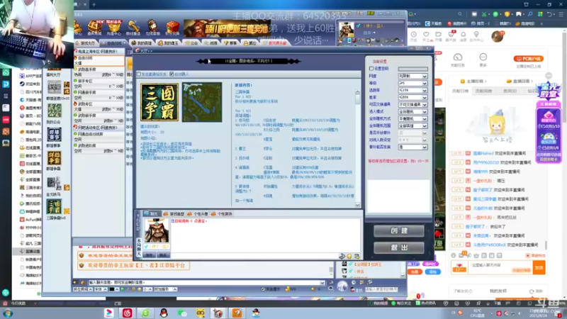Click the 创建 (Create) room button
Screen dimensions: 567x319
(x=398, y=231)
